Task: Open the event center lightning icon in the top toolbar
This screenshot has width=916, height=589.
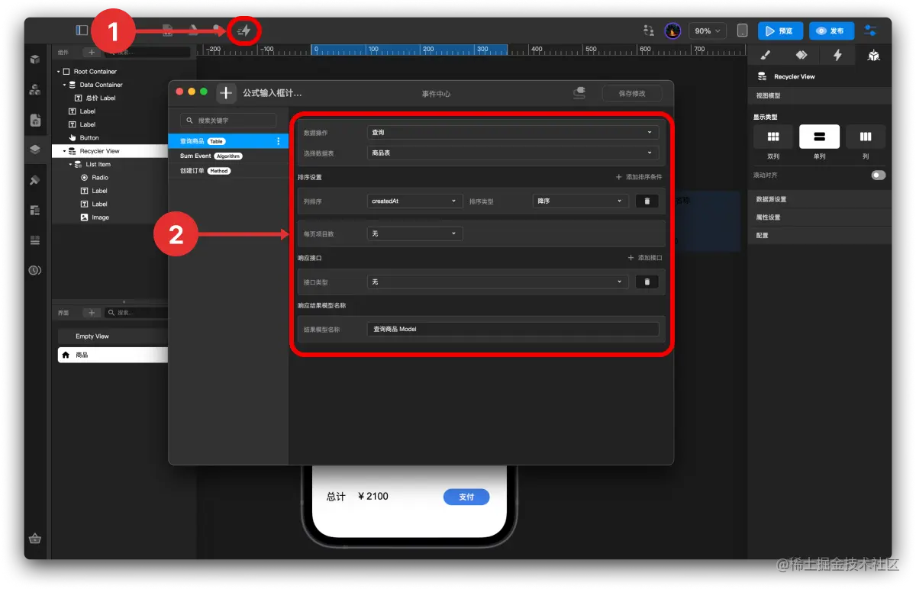Action: (244, 31)
